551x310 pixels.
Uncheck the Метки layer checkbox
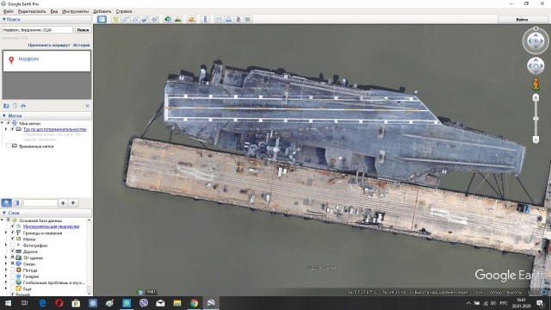click(13, 239)
